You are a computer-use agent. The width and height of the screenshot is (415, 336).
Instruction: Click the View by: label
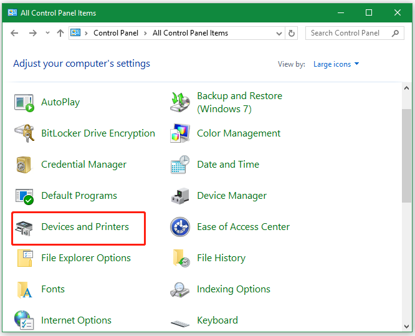click(292, 64)
